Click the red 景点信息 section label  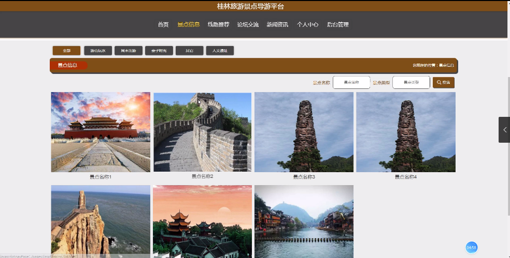[68, 65]
